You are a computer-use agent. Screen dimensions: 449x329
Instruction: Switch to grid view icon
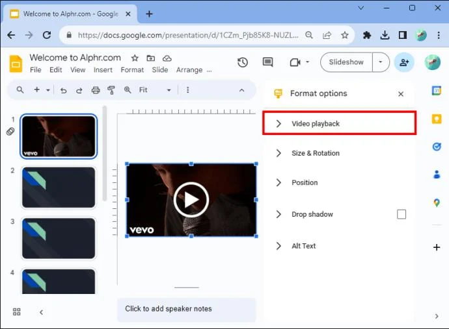pyautogui.click(x=17, y=312)
